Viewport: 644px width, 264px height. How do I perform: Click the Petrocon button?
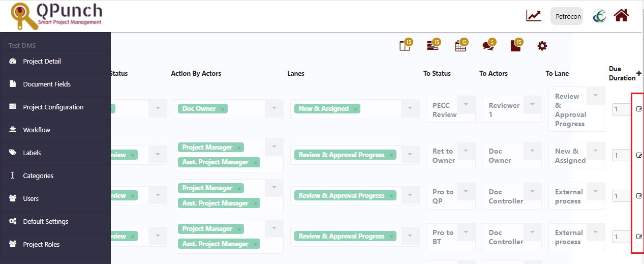(x=568, y=16)
